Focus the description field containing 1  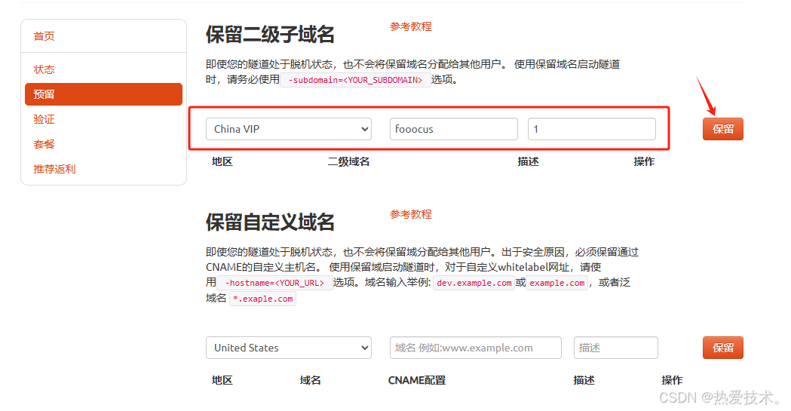click(592, 129)
